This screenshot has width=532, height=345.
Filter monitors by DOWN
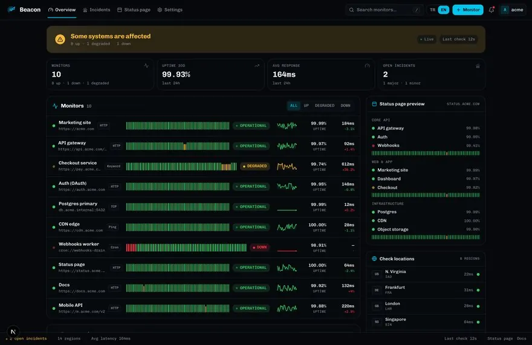345,106
